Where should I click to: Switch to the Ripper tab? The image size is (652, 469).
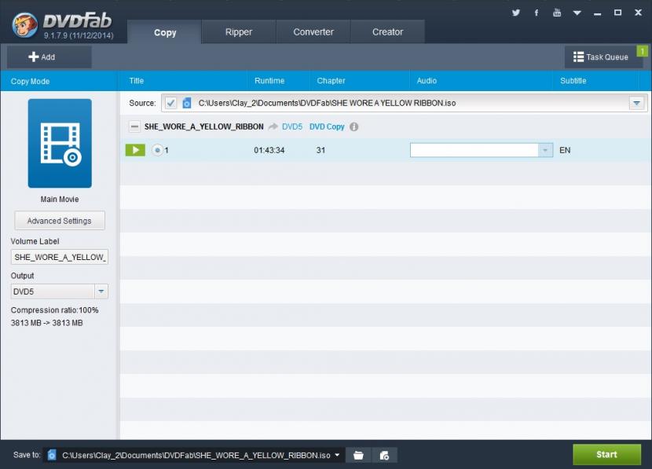[239, 32]
